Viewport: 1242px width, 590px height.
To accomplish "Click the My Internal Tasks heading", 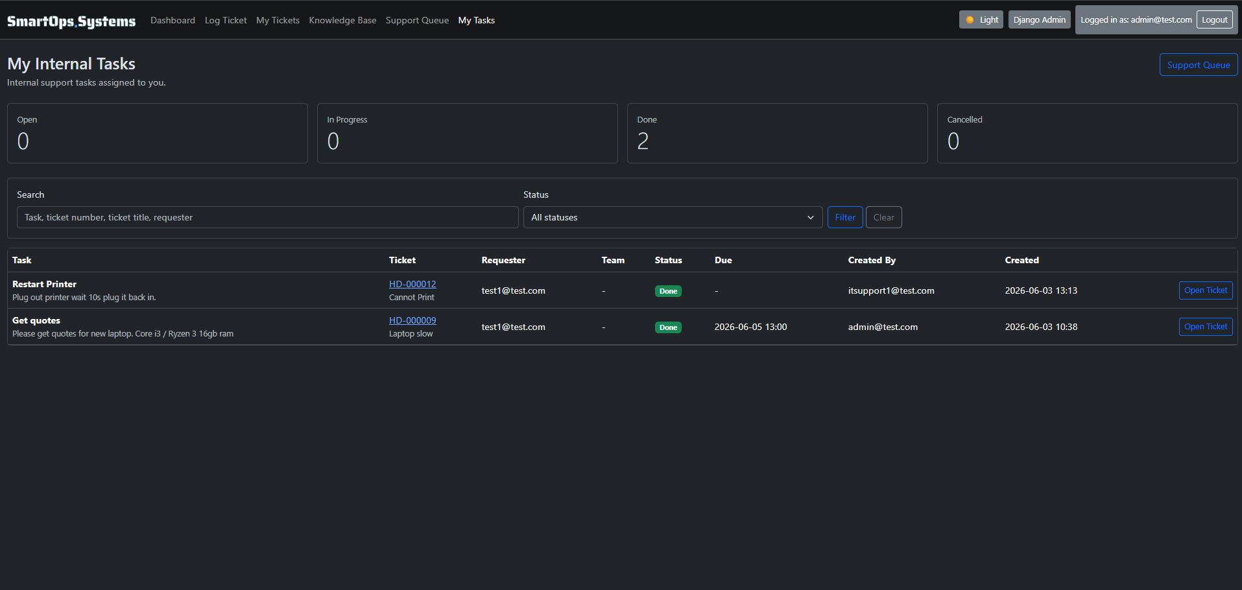I will tap(71, 64).
